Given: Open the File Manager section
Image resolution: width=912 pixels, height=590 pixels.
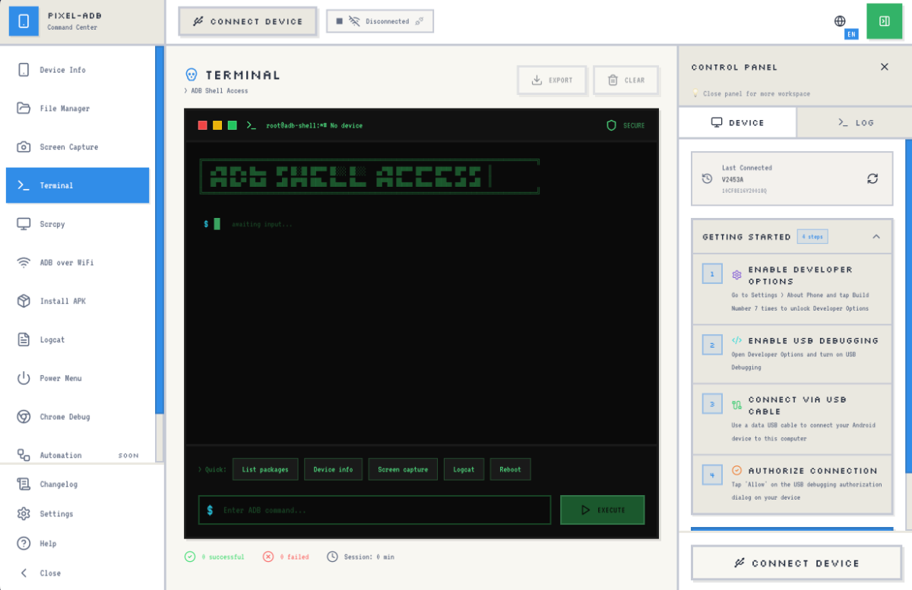Looking at the screenshot, I should (78, 109).
